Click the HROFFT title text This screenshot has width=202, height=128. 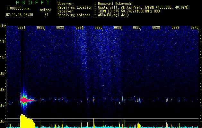pyautogui.click(x=33, y=3)
